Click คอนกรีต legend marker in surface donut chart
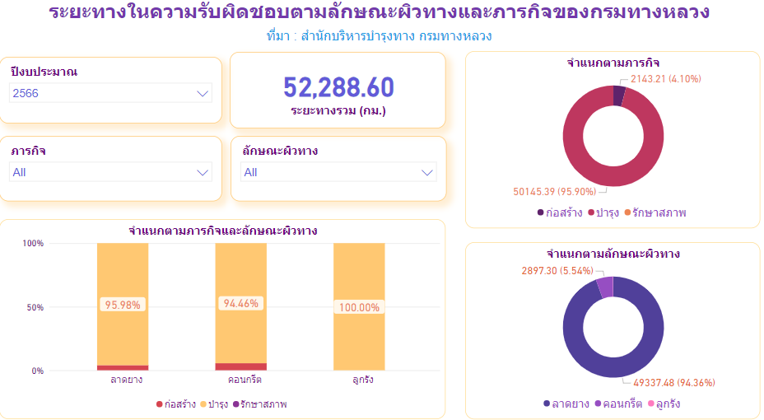 click(x=598, y=404)
